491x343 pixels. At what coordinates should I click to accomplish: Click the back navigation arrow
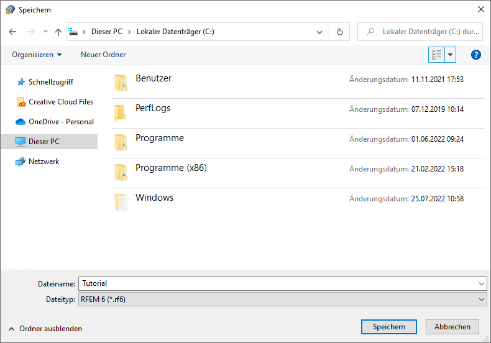[x=12, y=32]
